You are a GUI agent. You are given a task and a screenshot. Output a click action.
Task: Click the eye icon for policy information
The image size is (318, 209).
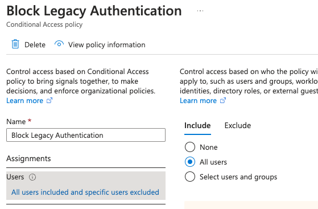59,44
